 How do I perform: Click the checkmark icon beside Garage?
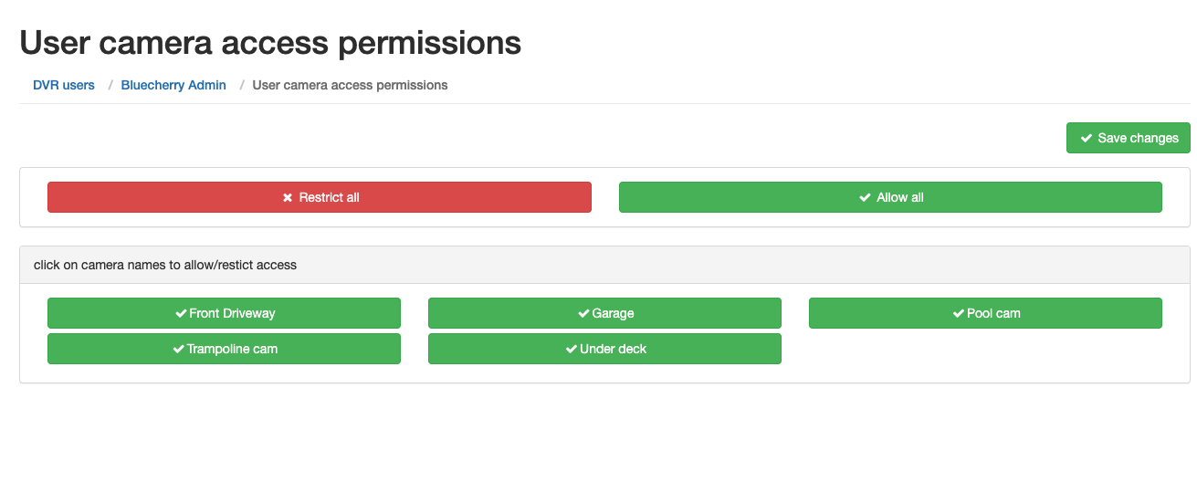pyautogui.click(x=583, y=313)
